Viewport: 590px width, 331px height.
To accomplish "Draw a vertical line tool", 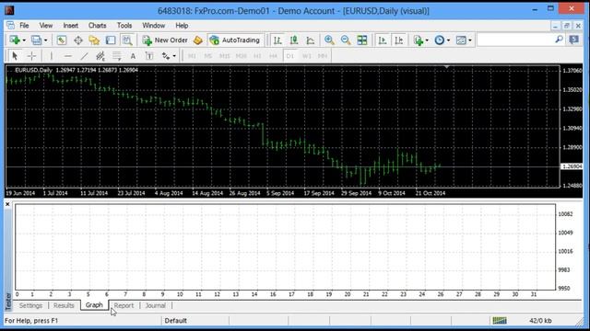I will tap(52, 56).
